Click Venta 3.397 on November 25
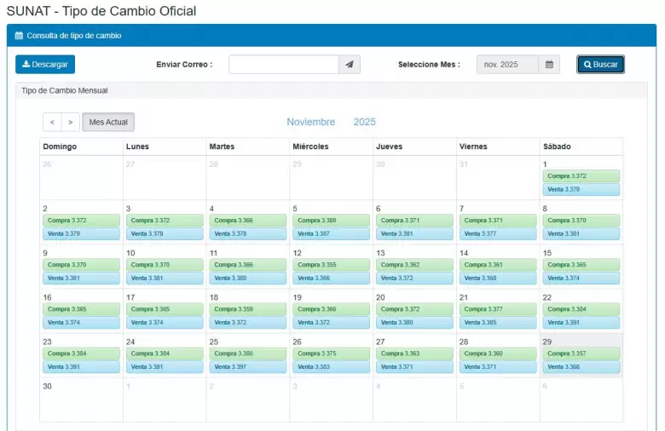 pos(247,367)
